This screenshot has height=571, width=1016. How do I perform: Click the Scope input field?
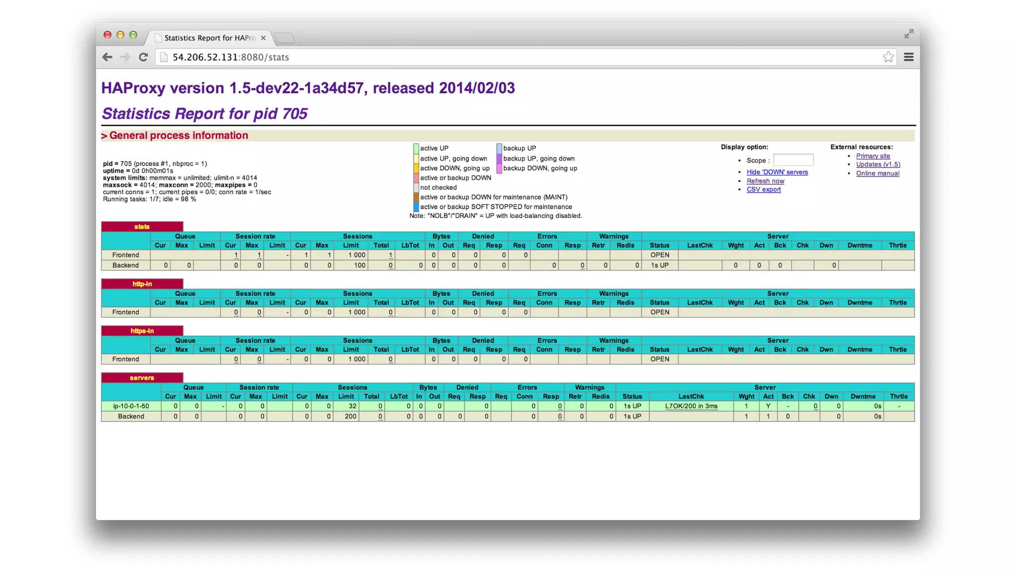(793, 160)
